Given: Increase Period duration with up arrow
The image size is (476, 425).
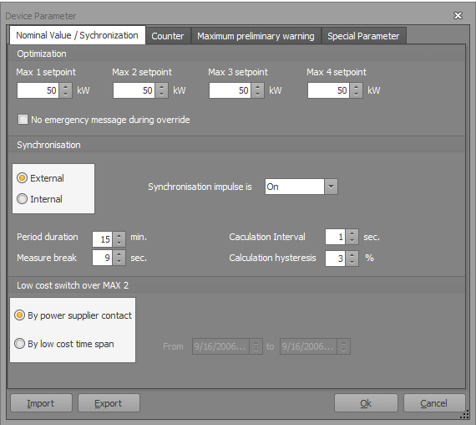Looking at the screenshot, I should [x=119, y=235].
